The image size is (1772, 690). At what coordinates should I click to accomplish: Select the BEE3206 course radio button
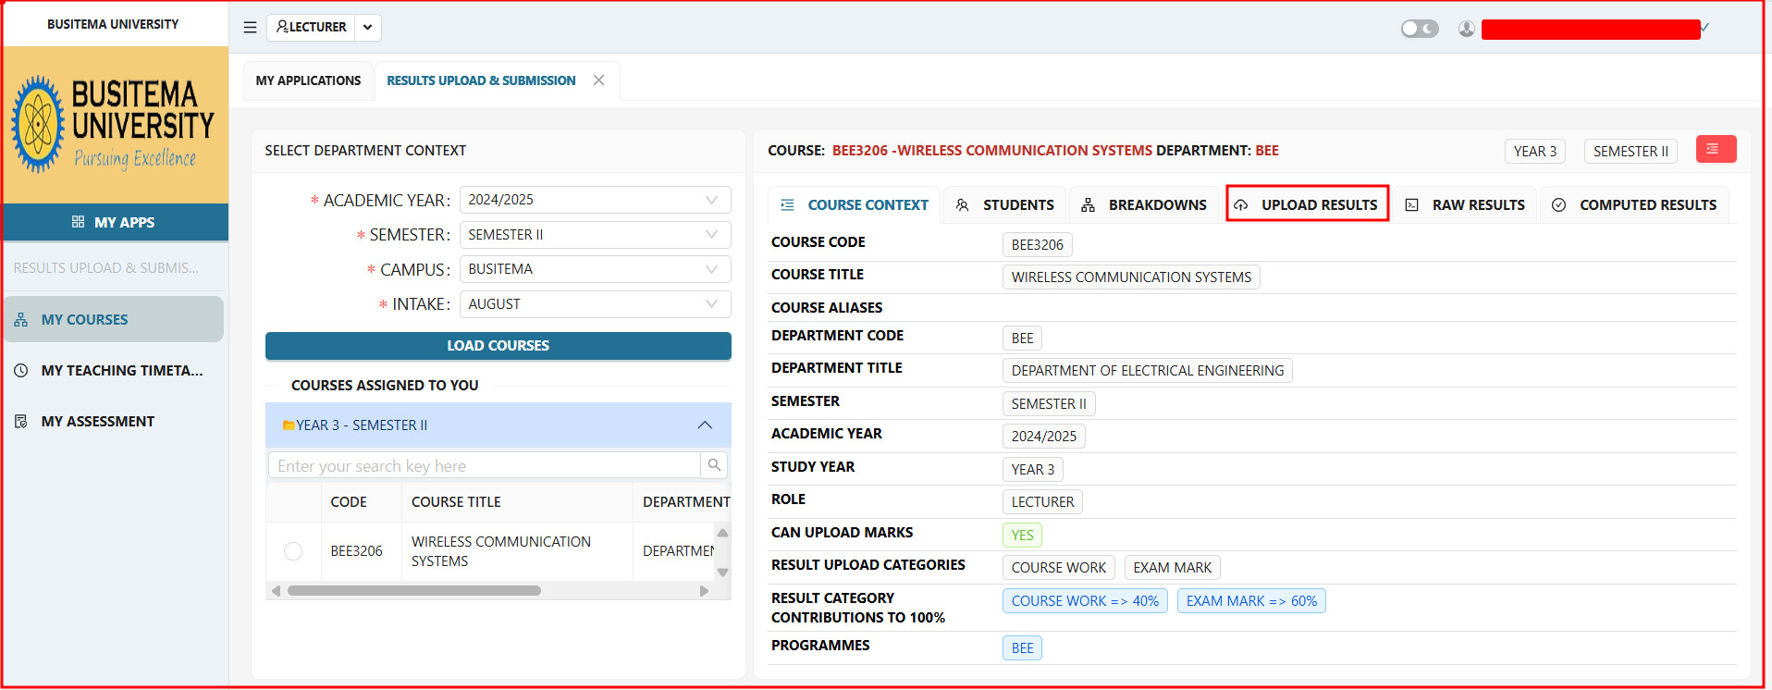(293, 551)
